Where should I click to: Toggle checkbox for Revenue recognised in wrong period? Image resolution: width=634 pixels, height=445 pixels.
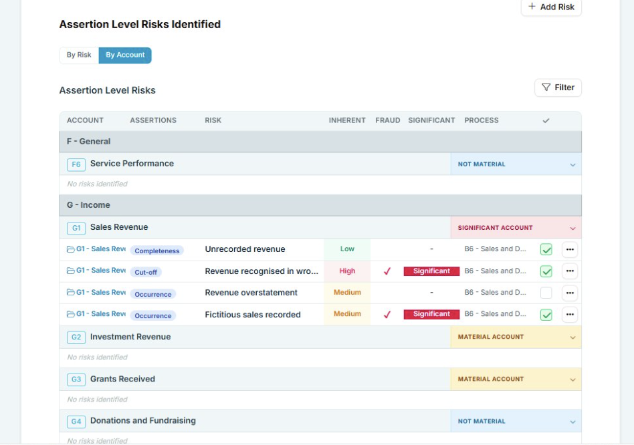(546, 271)
